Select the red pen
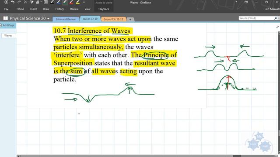The height and width of the screenshot is (157, 280). (71, 2)
